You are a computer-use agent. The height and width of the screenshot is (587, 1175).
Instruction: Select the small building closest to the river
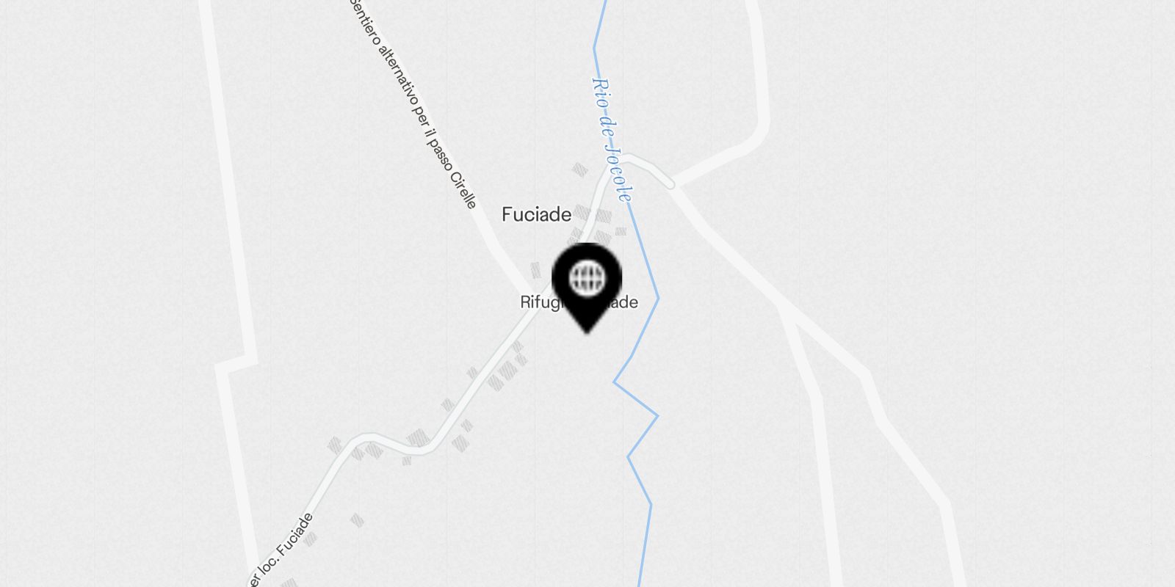[621, 231]
